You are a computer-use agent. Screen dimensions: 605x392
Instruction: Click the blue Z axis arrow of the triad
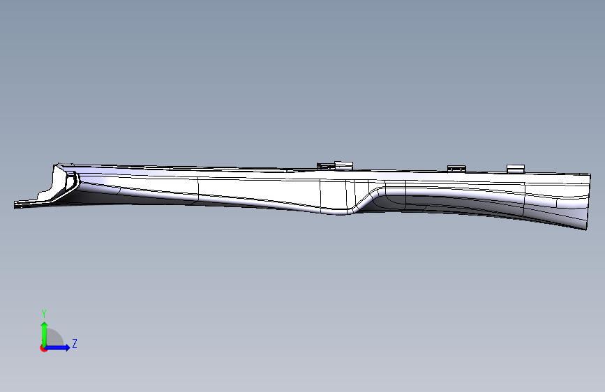click(58, 347)
